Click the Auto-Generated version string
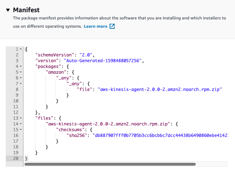This screenshot has height=170, width=235. [x=103, y=61]
